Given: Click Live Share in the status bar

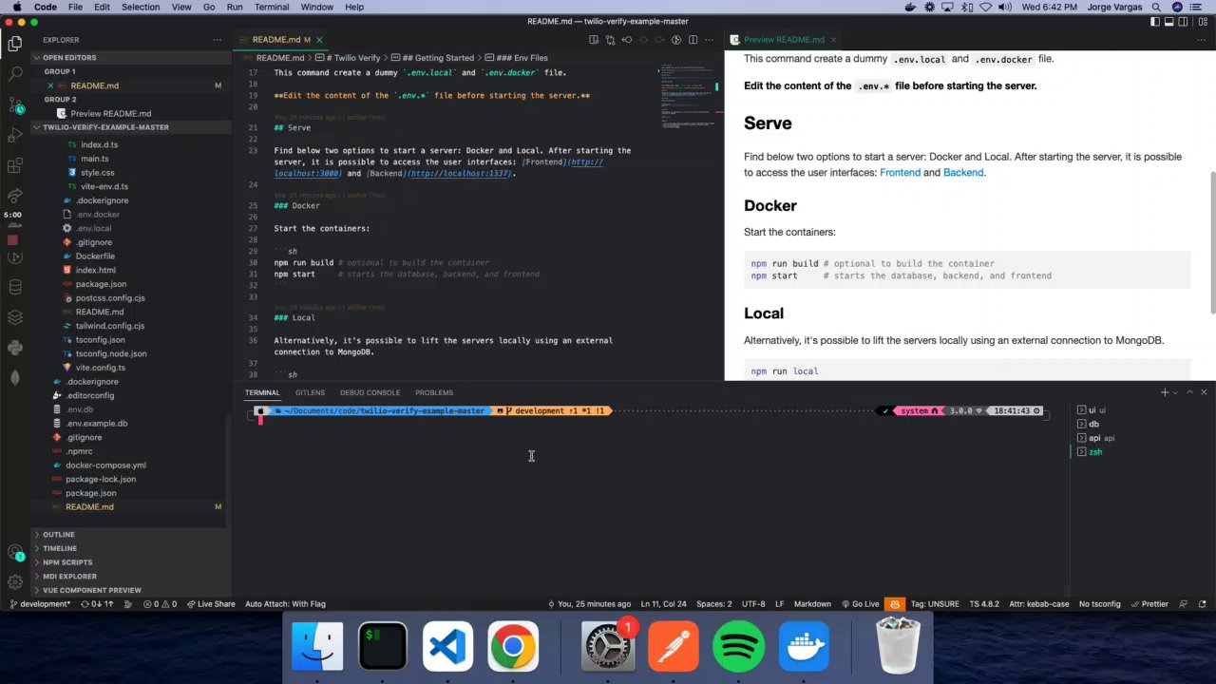Looking at the screenshot, I should pyautogui.click(x=211, y=604).
